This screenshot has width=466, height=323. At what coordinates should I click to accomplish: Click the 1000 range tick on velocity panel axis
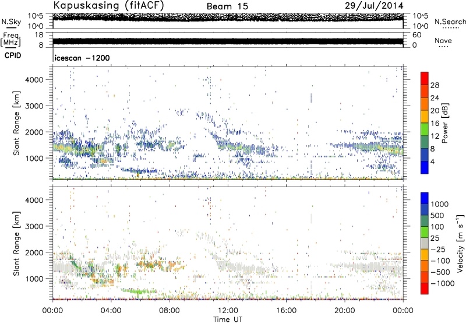pos(34,279)
